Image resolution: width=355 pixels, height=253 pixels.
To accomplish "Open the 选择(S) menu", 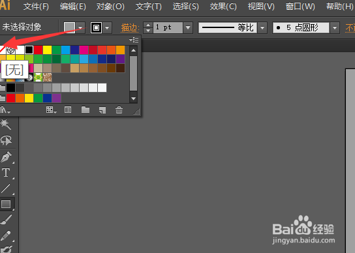I will point(185,7).
